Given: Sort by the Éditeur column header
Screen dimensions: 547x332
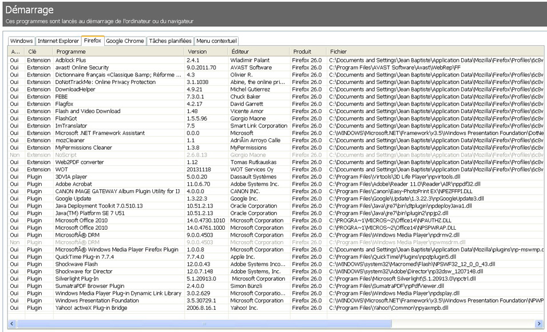Looking at the screenshot, I should (x=259, y=51).
